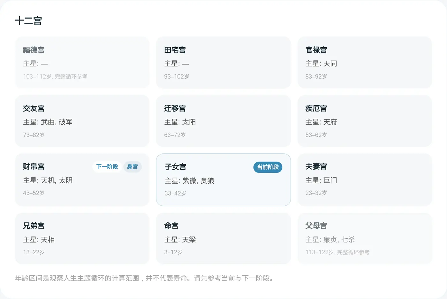Click the age range 43–52岁
447x299 pixels.
click(34, 193)
